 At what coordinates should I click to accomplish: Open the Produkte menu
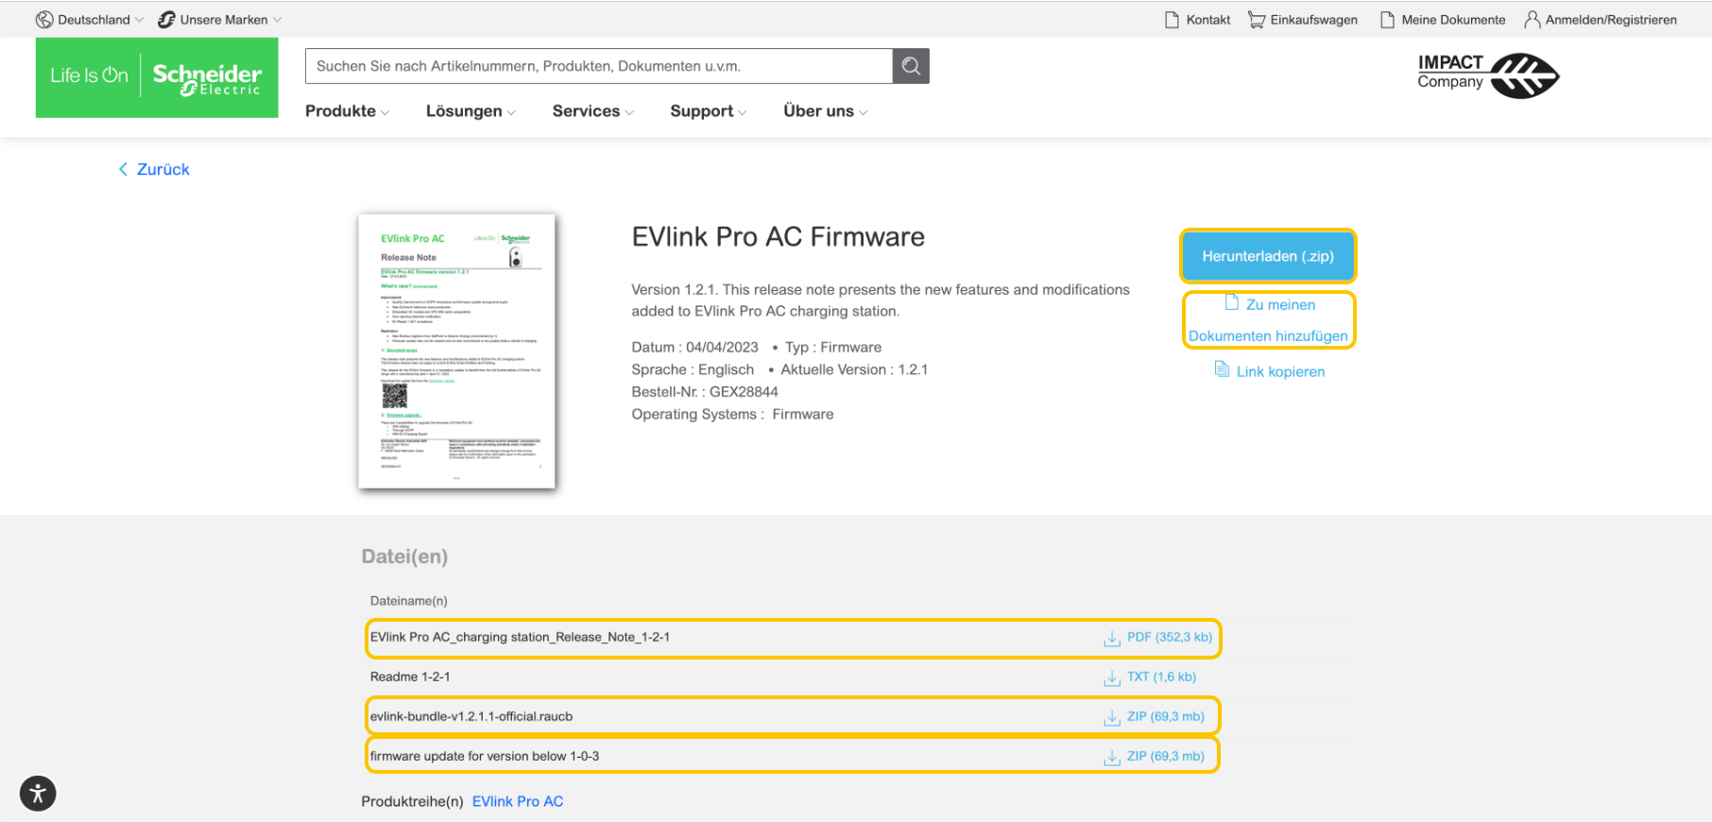point(347,111)
